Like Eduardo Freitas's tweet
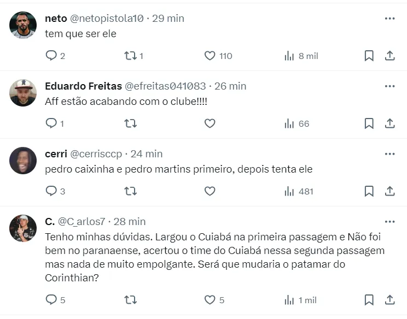407x319 pixels. (210, 123)
